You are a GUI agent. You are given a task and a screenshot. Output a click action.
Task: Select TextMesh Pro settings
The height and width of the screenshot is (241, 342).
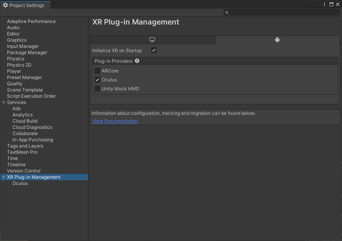22,152
